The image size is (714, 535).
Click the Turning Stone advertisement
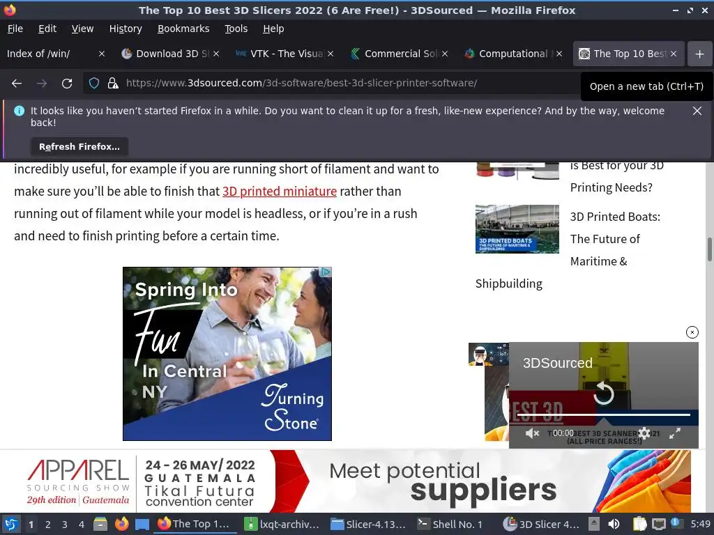tap(227, 354)
